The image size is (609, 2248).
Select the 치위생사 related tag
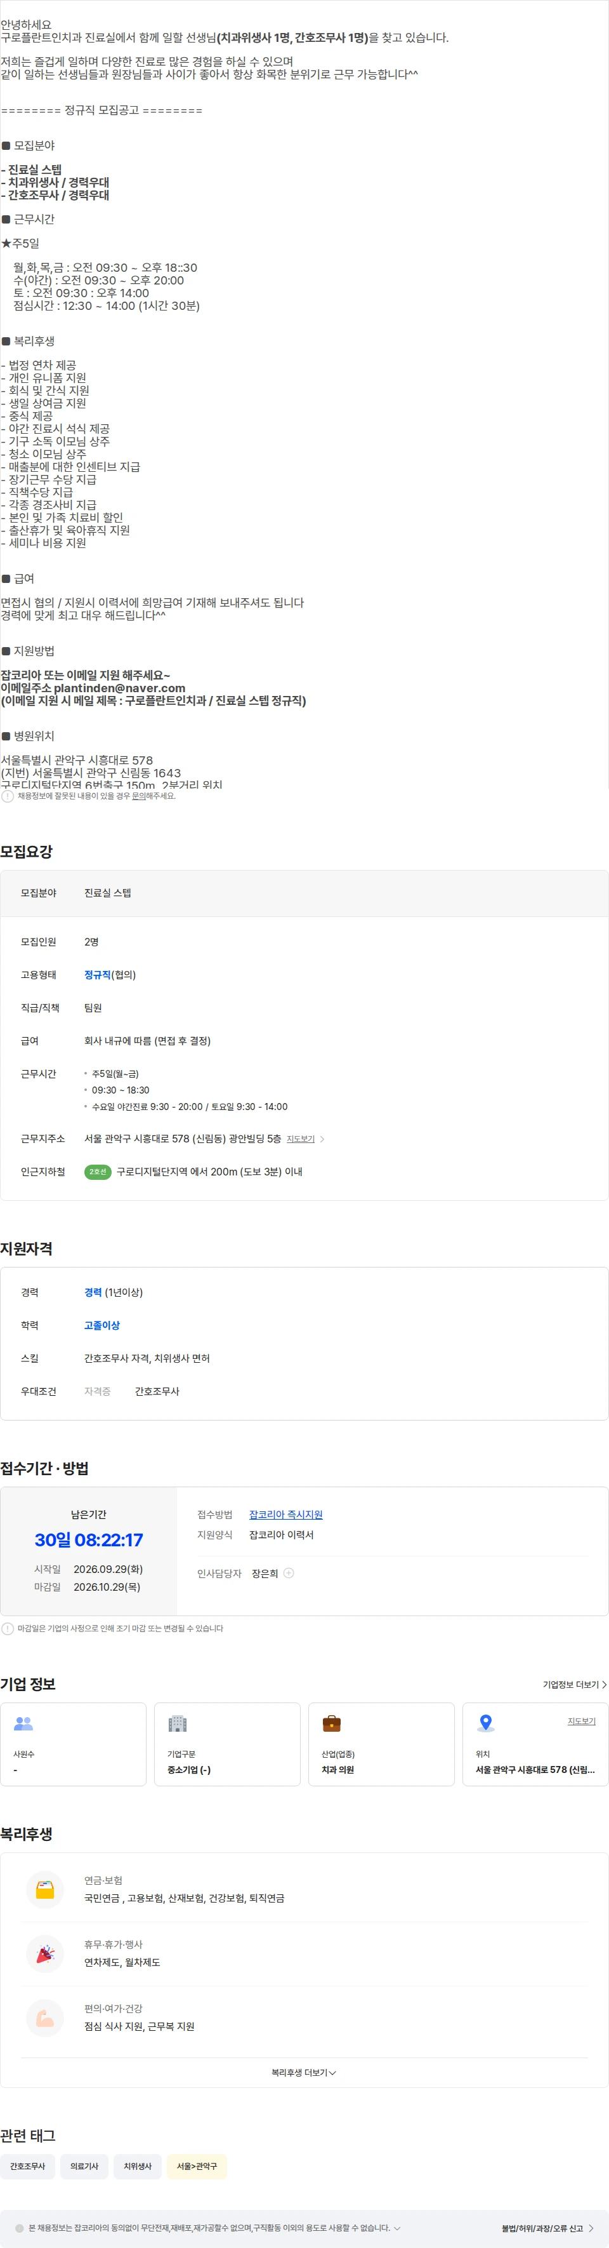[138, 2166]
